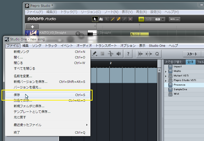
Task: Select the range selection tool in Piapro Studio
Action: [101, 19]
